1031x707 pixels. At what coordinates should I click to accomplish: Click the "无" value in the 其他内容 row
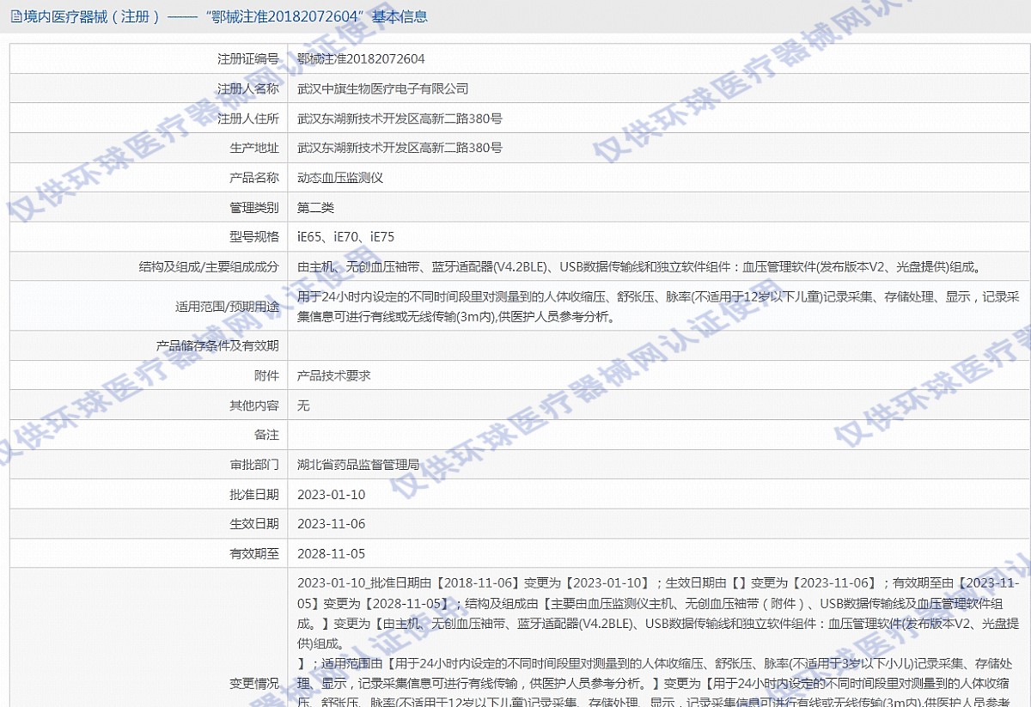point(303,405)
